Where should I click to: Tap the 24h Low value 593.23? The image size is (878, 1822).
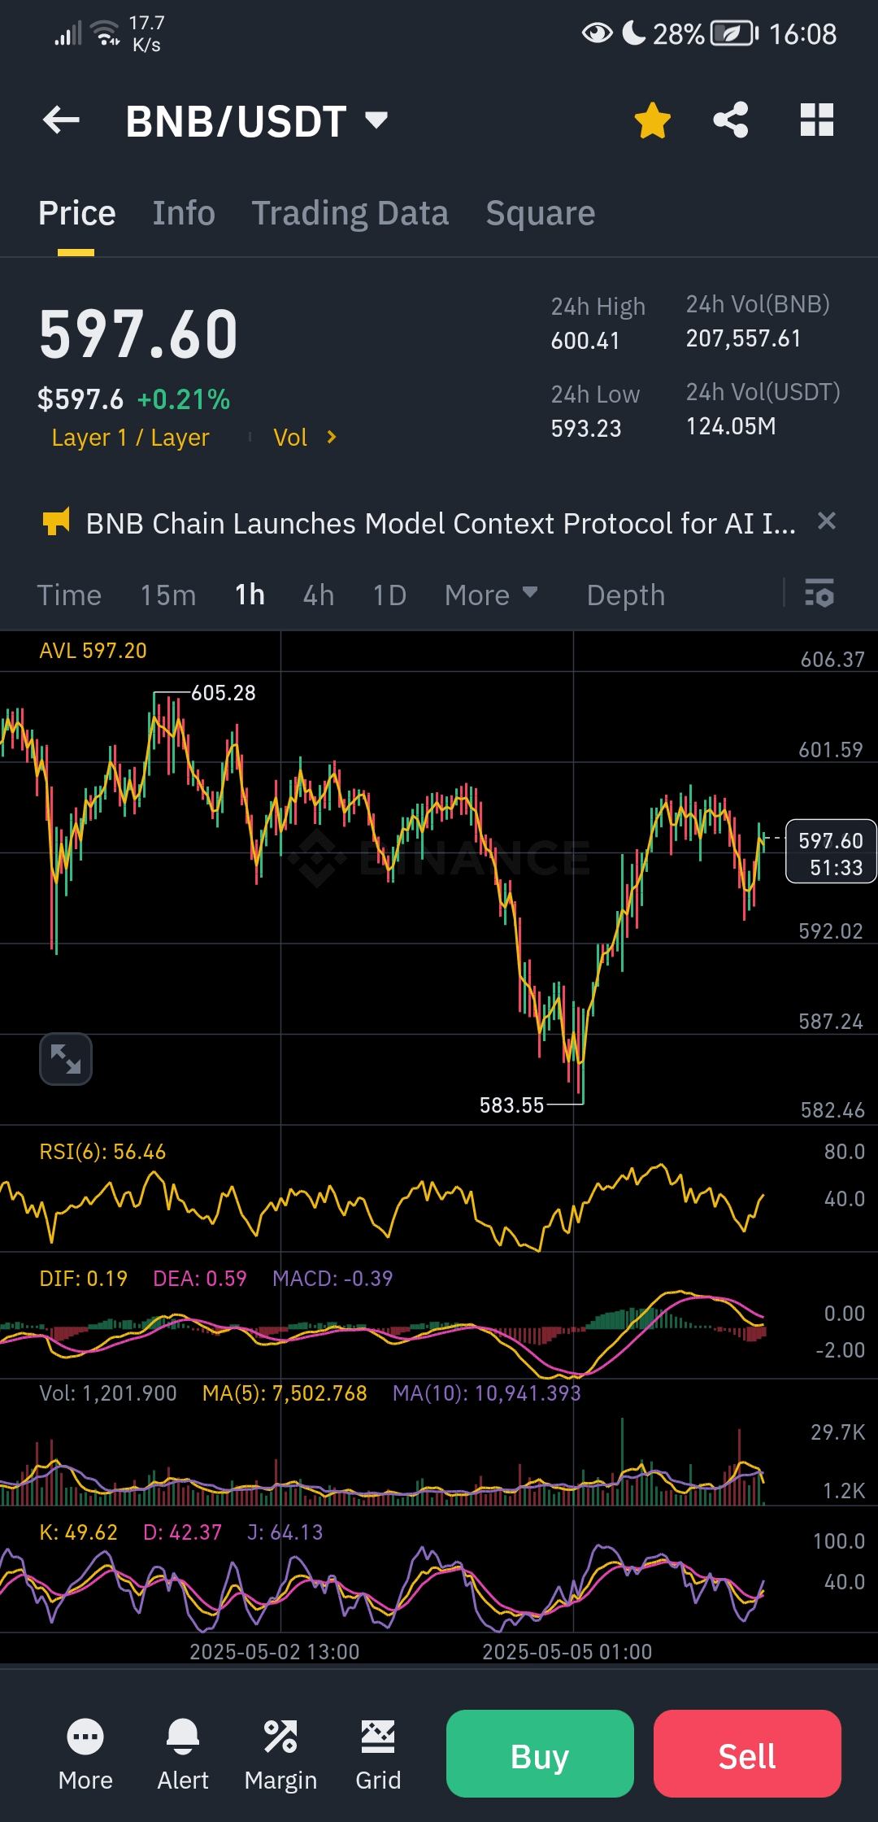click(x=586, y=429)
